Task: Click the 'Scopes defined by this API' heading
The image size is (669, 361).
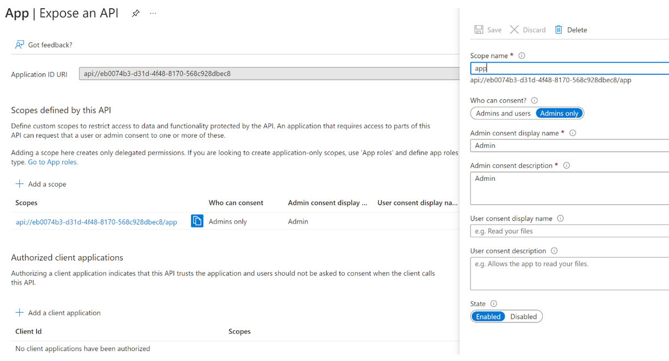Action: coord(61,110)
